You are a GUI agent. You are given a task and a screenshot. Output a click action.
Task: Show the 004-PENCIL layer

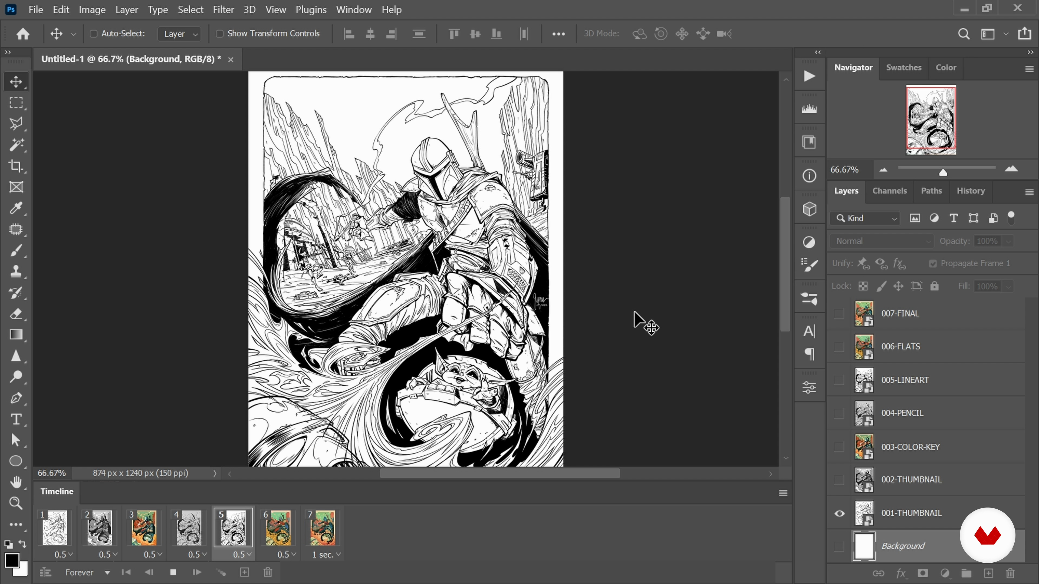pos(839,413)
